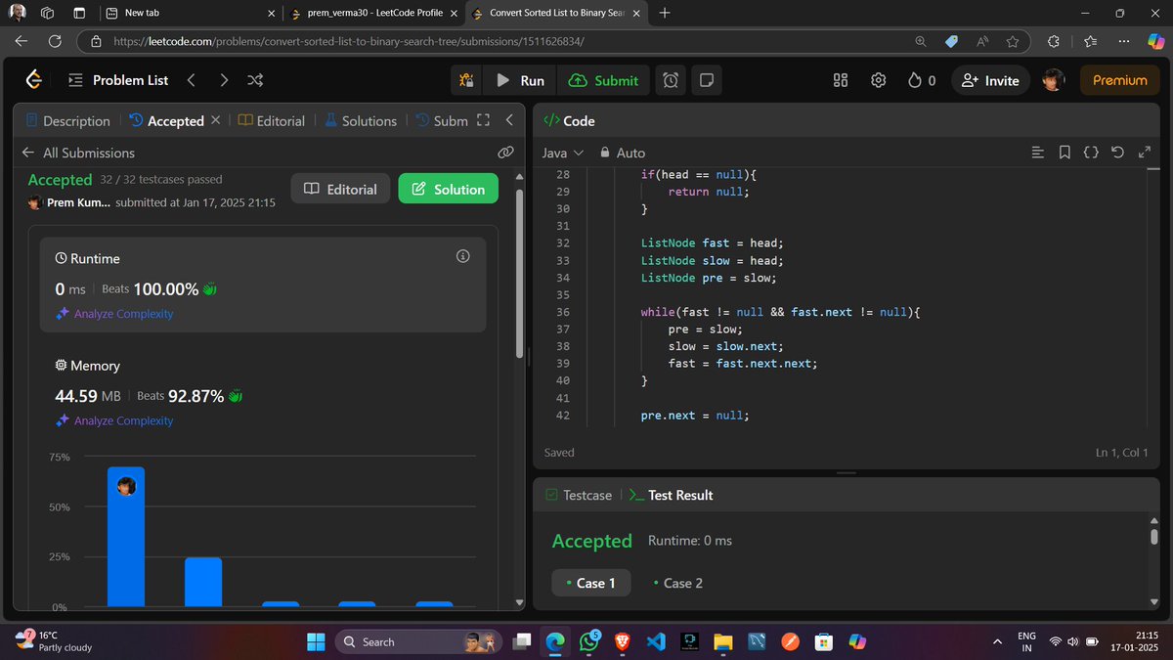The image size is (1173, 660).
Task: Click the tallest runtime distribution bar
Action: [126, 537]
